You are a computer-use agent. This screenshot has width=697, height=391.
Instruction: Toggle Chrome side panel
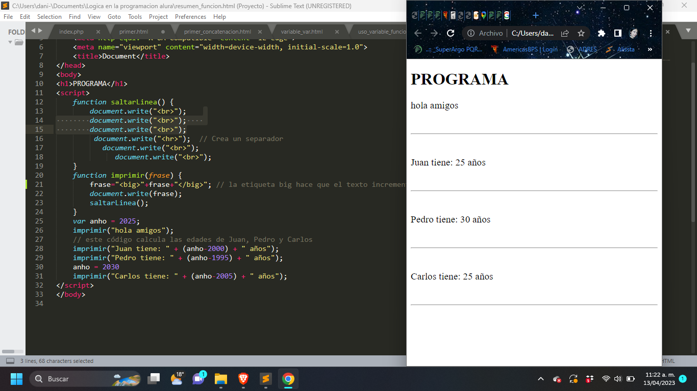click(617, 33)
